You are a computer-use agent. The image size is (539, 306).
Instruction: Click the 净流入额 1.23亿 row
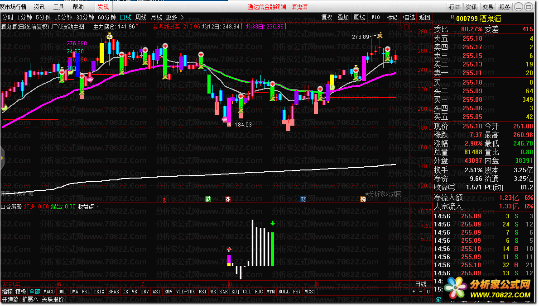click(x=483, y=198)
